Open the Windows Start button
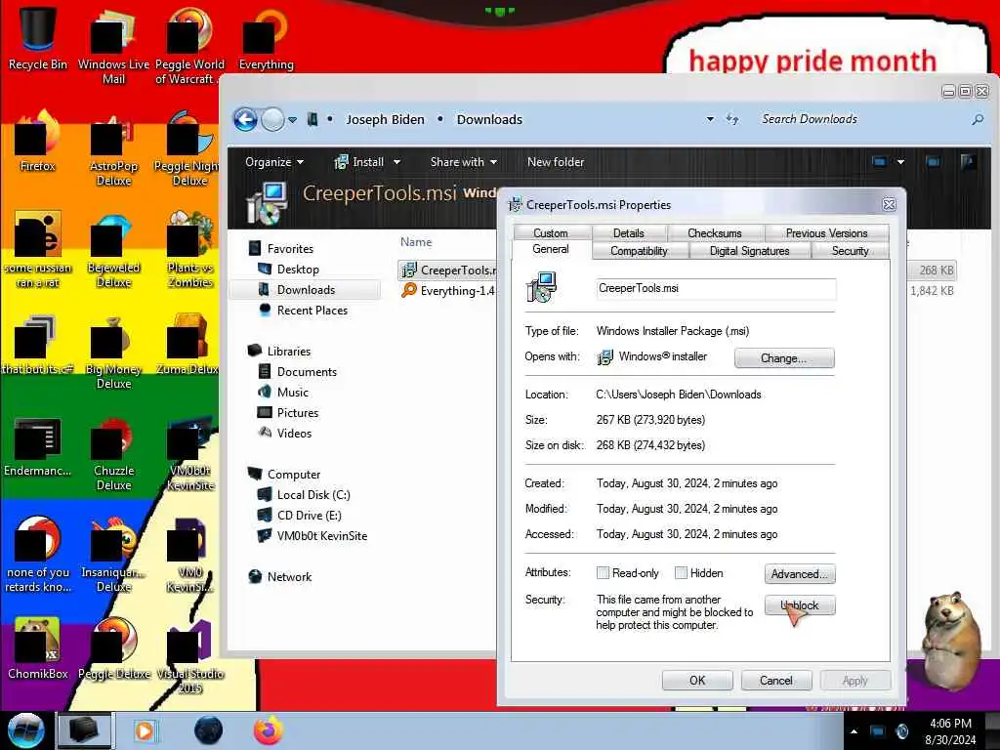 25,730
